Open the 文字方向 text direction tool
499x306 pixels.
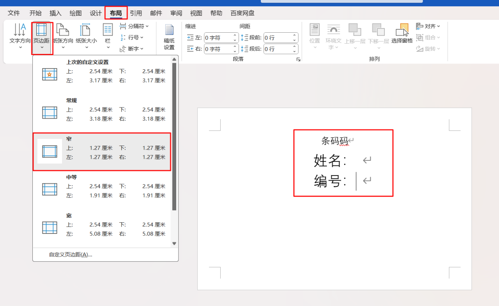20,36
